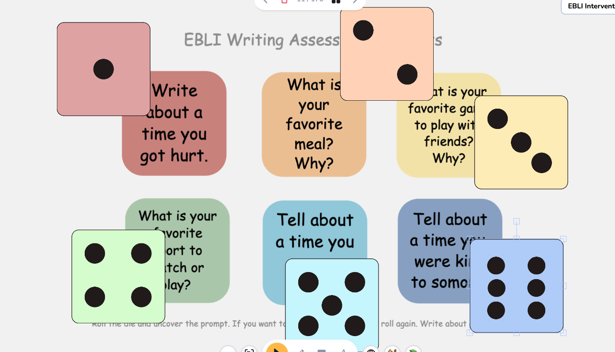Click the bracket-frame icon in bottom bar
The image size is (615, 352).
(x=249, y=351)
